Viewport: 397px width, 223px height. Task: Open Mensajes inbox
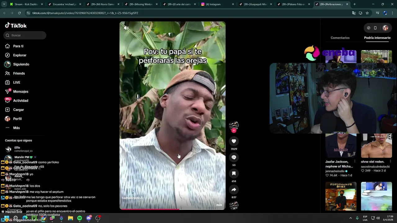click(x=20, y=91)
